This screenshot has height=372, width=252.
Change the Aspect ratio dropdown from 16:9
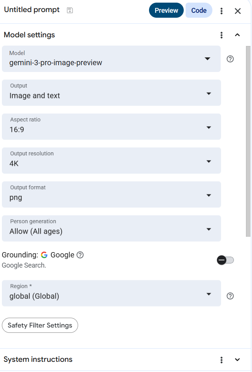tap(111, 127)
